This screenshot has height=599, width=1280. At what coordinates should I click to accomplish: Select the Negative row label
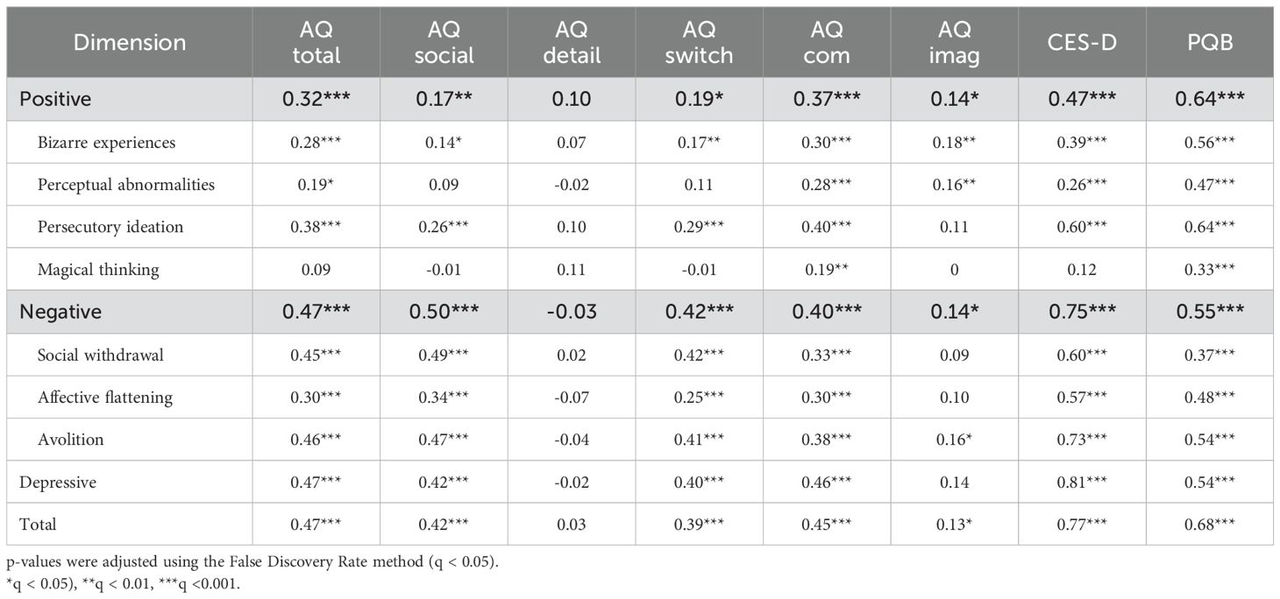click(x=60, y=311)
